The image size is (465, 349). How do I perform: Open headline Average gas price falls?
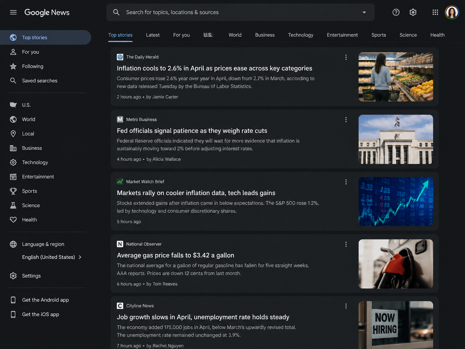point(176,255)
